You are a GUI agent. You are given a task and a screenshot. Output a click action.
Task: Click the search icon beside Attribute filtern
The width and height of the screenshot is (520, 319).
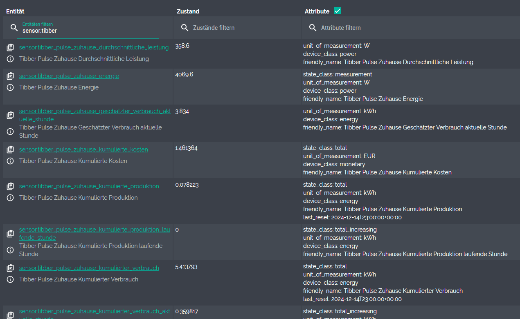coord(313,28)
